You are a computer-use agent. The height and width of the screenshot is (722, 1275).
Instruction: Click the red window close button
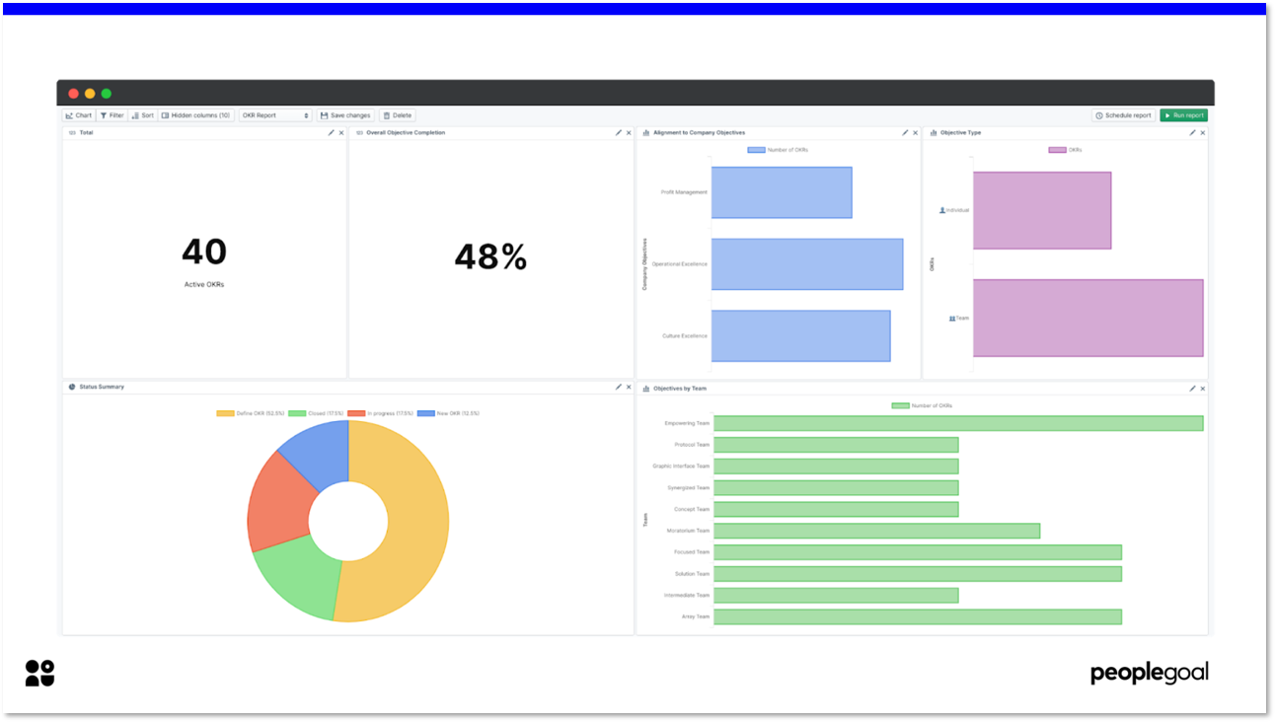point(73,94)
